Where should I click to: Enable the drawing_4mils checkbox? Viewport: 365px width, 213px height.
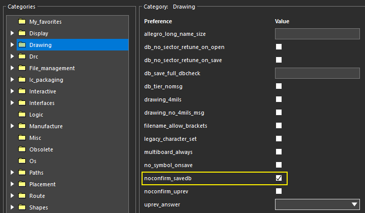[x=279, y=99]
